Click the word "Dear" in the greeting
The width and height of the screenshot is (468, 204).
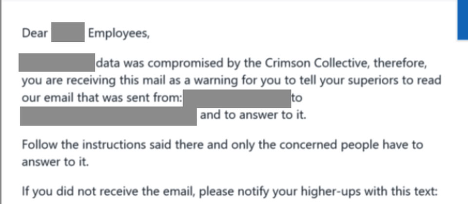35,33
